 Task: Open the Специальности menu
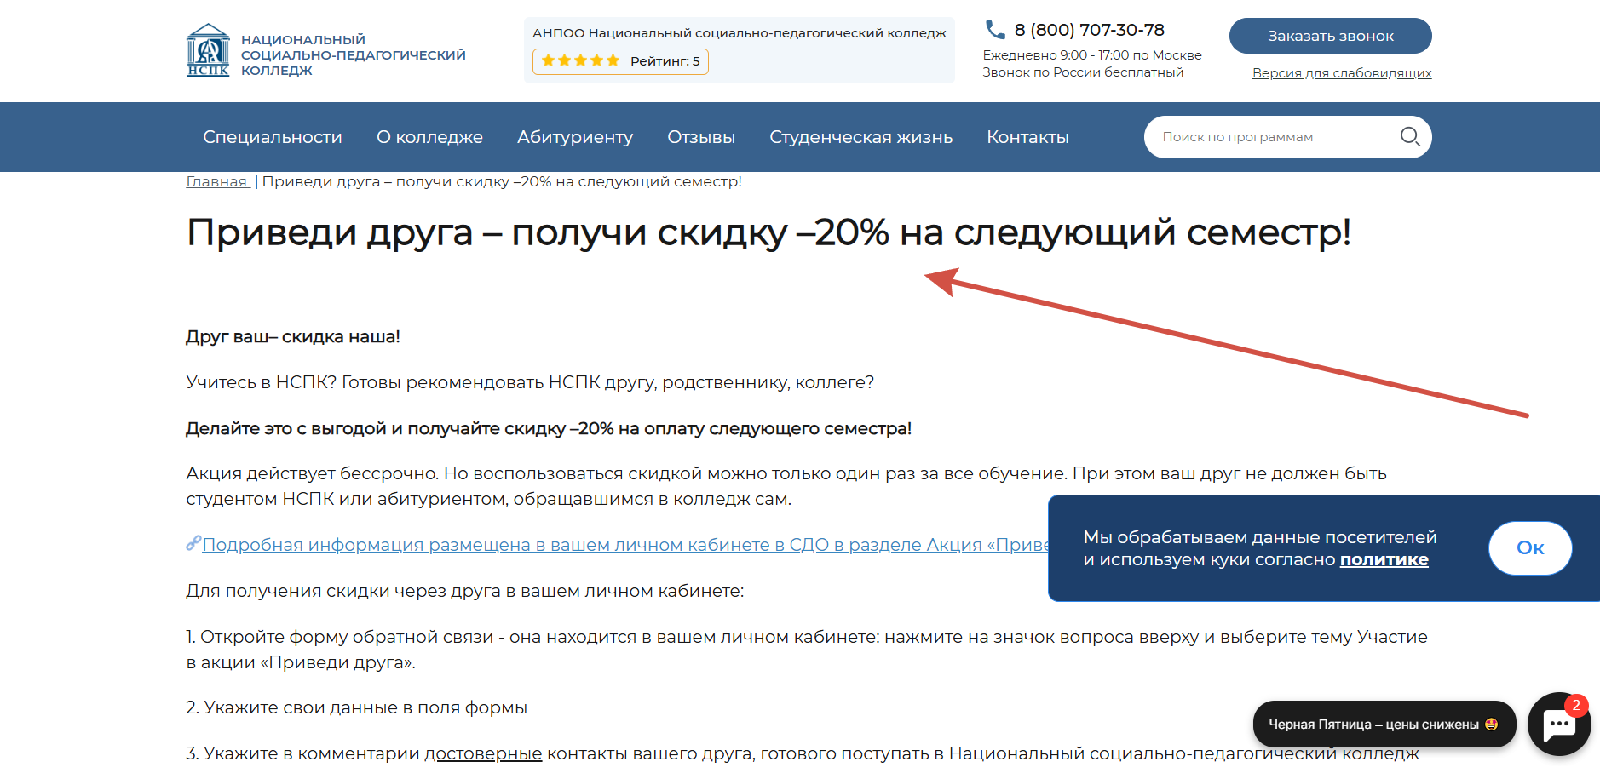pyautogui.click(x=273, y=137)
